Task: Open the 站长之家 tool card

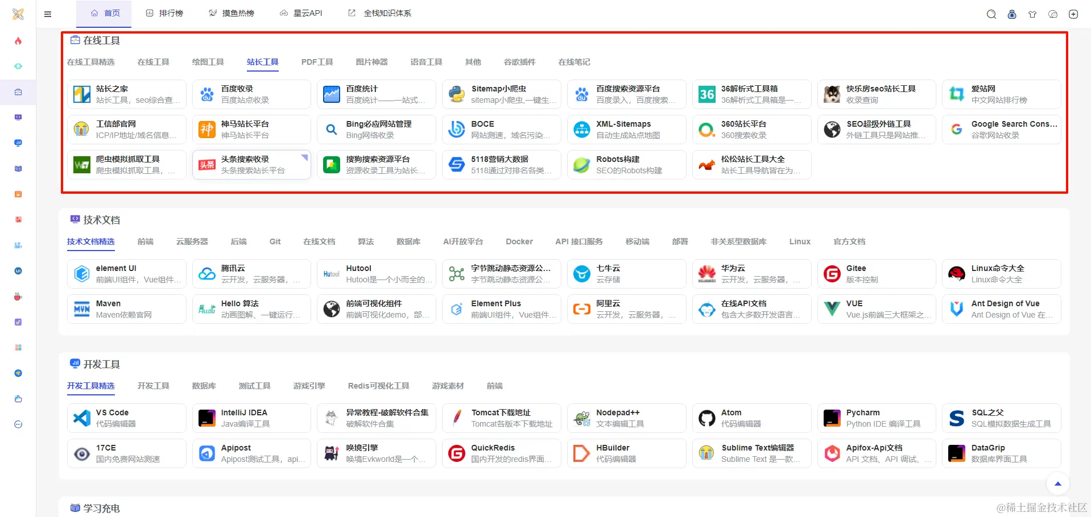Action: tap(126, 94)
